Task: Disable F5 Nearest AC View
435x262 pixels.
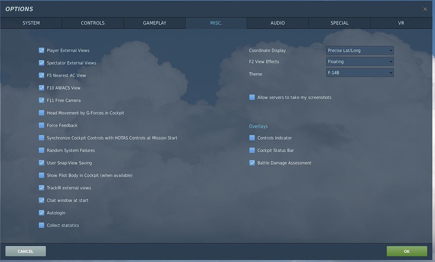Action: pos(41,75)
